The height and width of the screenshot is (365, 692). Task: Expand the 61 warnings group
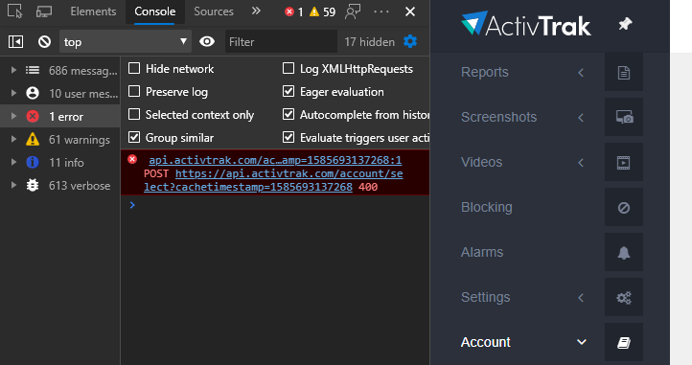coord(13,139)
